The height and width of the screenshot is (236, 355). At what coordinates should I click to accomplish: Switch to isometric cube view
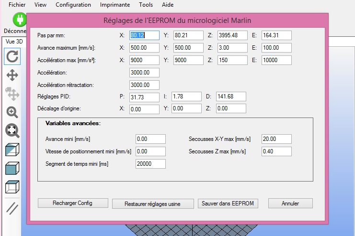[12, 150]
